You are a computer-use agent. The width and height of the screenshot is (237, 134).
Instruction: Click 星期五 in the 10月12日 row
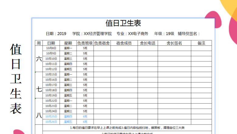pos(68,69)
